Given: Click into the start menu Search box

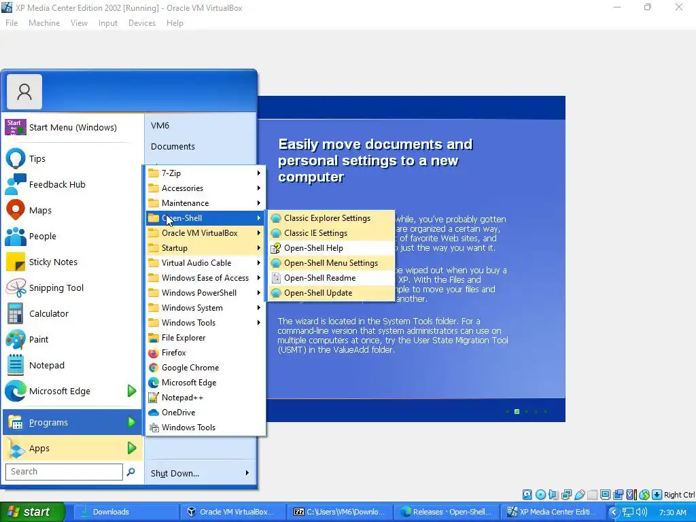Looking at the screenshot, I should click(64, 472).
